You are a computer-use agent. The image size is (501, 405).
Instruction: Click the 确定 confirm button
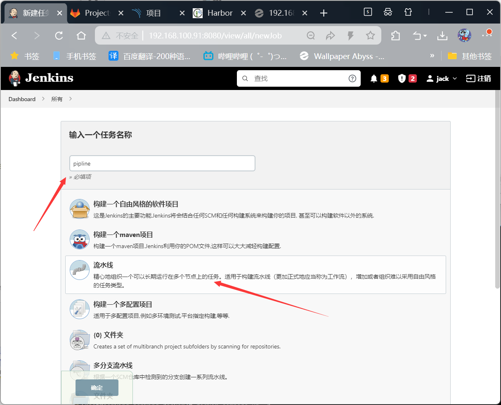97,388
